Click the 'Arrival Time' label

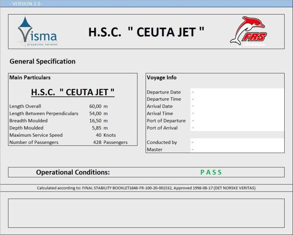(160, 114)
